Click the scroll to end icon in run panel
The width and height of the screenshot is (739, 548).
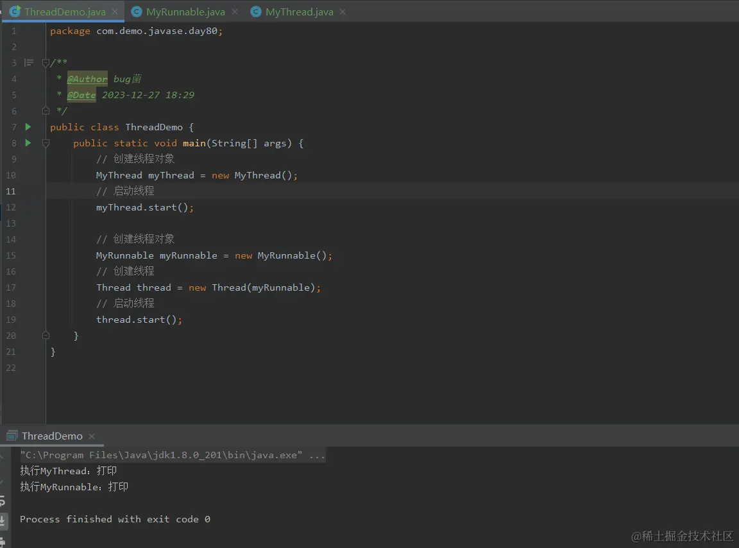pos(3,520)
